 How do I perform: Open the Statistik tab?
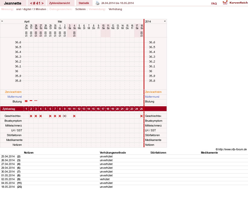[x=84, y=3]
